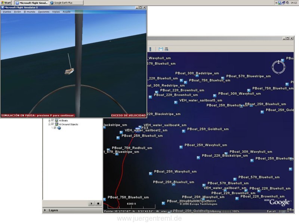Click the system clock showing 14:12
Image resolution: width=299 pixels, height=224 pixels.
pyautogui.click(x=294, y=3)
